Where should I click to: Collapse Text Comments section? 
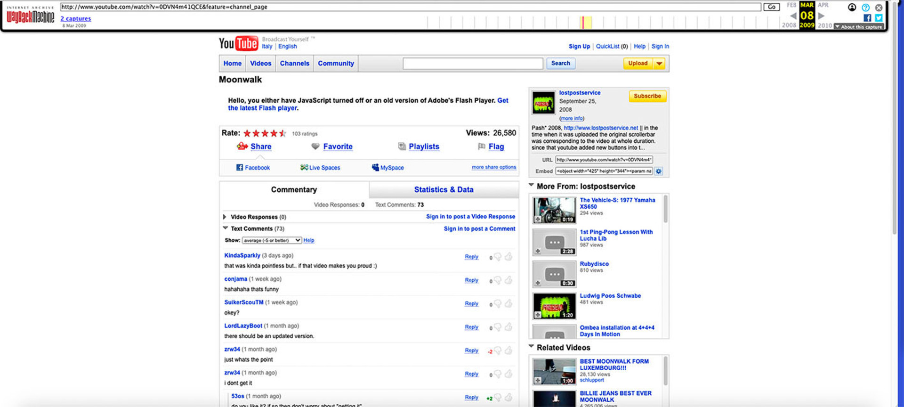pos(226,228)
